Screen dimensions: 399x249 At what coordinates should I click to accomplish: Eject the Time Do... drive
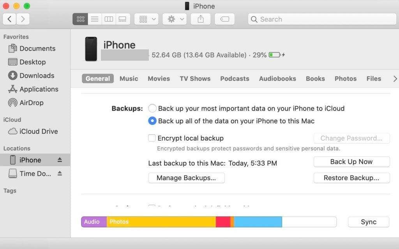click(x=60, y=173)
